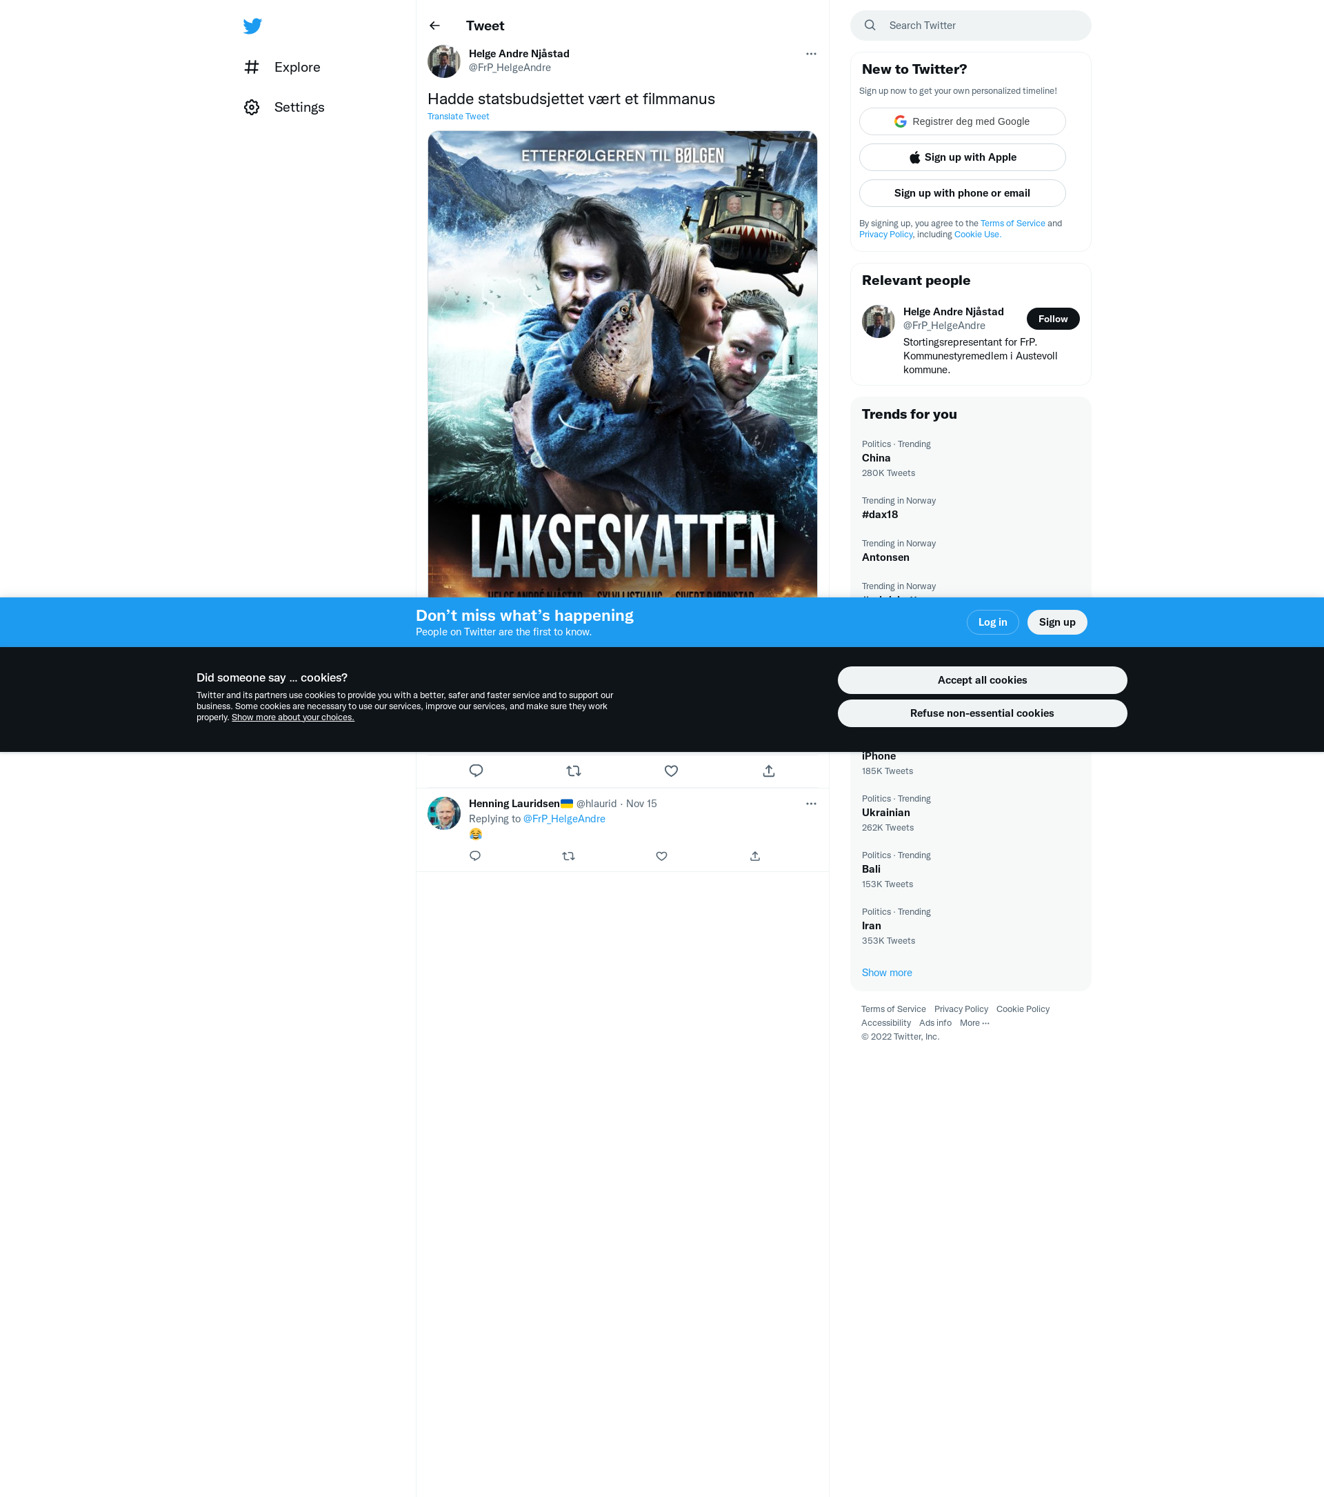Screen dimensions: 1324x1497
Task: Open Settings in the sidebar
Action: coord(285,108)
